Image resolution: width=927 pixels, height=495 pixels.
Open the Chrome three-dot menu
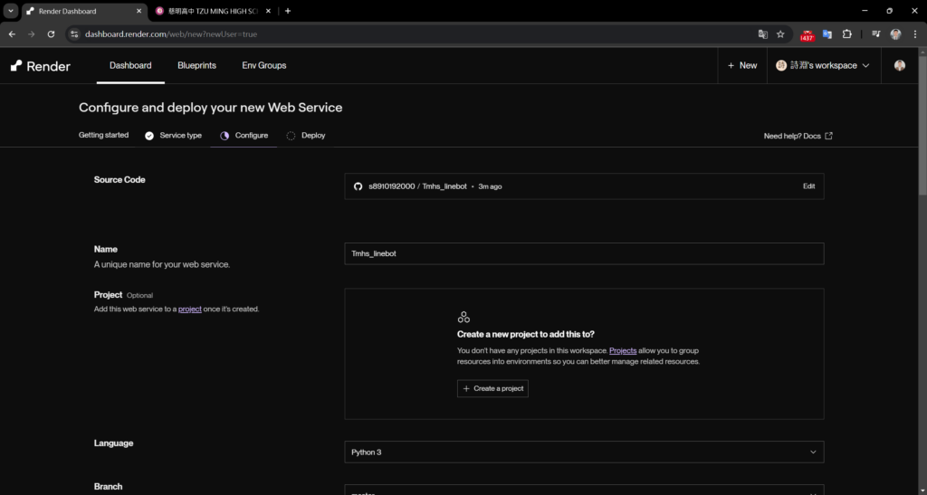tap(915, 34)
